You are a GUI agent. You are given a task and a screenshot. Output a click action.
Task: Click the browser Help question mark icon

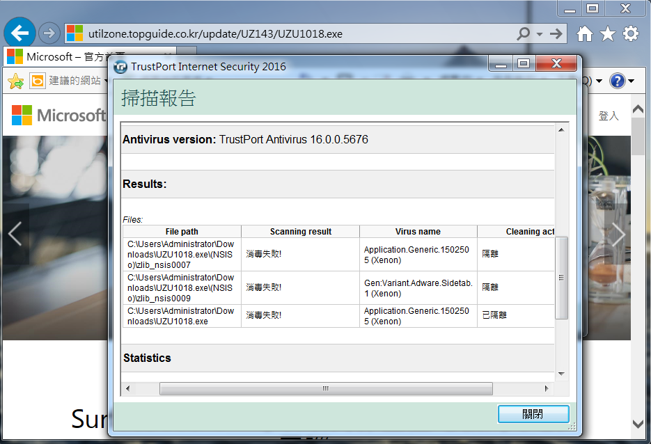point(618,81)
